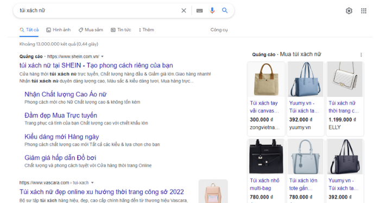The width and height of the screenshot is (380, 203).
Task: Open Túi xách lớn tote gắn product link
Action: pyautogui.click(x=303, y=185)
